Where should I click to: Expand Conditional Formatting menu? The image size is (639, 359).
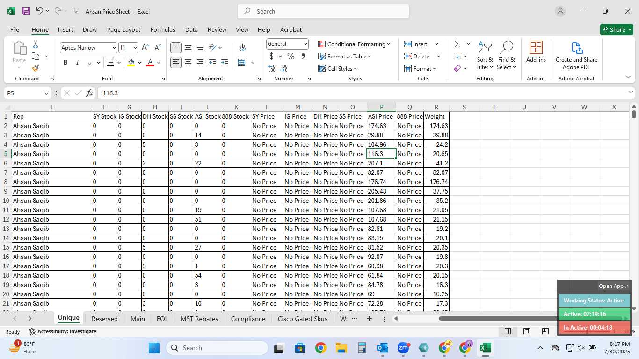(x=354, y=44)
